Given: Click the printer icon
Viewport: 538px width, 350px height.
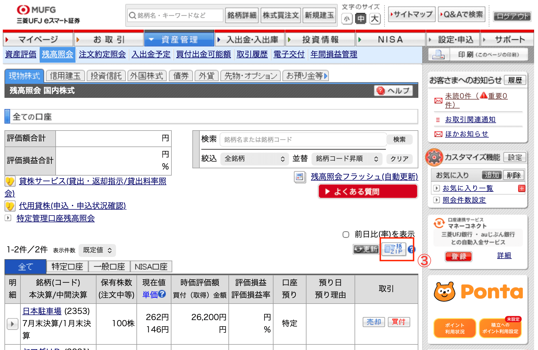Looking at the screenshot, I should coord(438,54).
